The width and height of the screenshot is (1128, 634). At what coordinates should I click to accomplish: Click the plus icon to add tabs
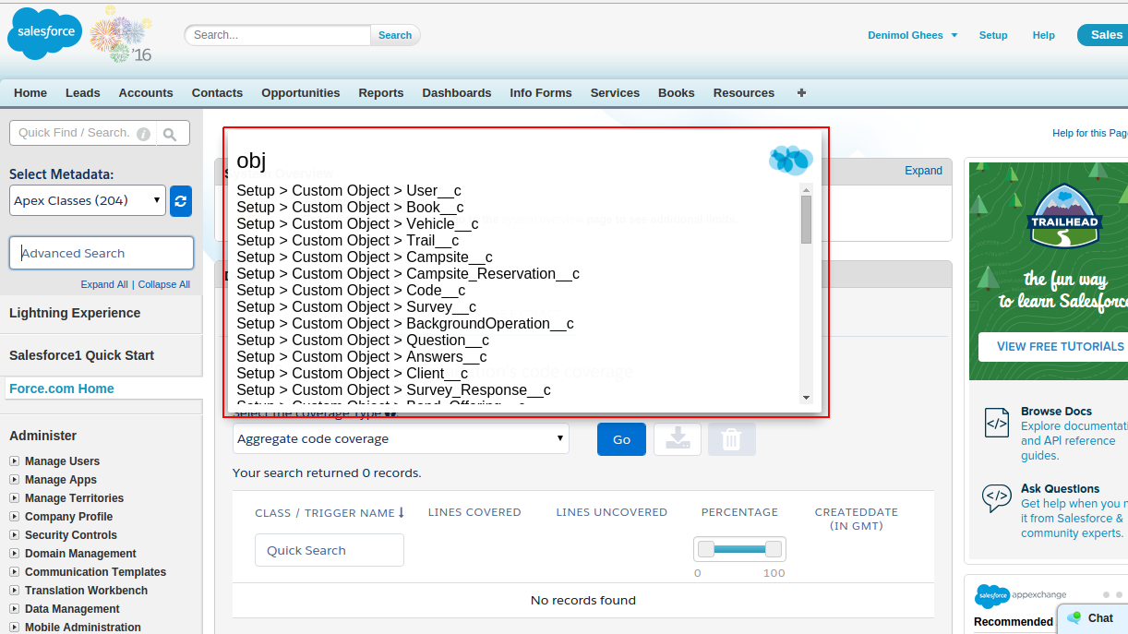801,92
